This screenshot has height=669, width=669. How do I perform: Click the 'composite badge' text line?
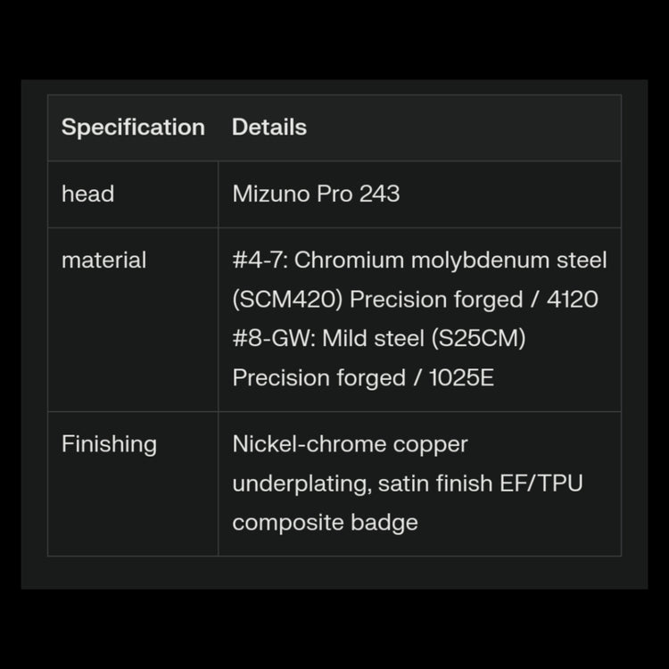click(x=325, y=523)
